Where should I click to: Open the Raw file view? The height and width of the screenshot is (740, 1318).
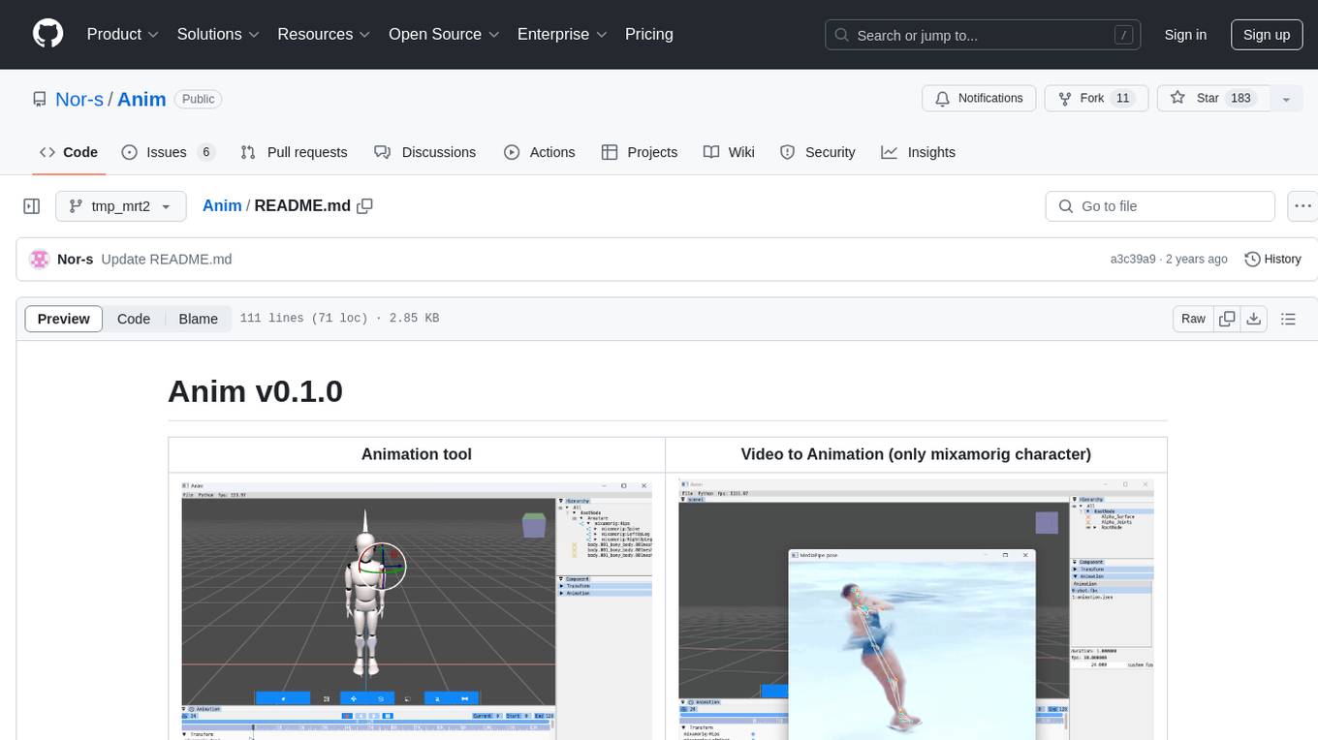[1193, 319]
